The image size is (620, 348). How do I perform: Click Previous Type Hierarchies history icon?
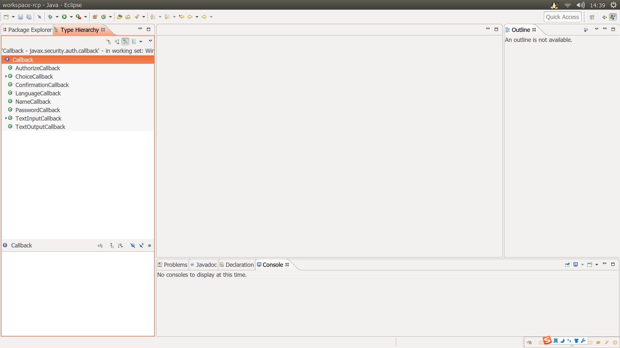[134, 42]
